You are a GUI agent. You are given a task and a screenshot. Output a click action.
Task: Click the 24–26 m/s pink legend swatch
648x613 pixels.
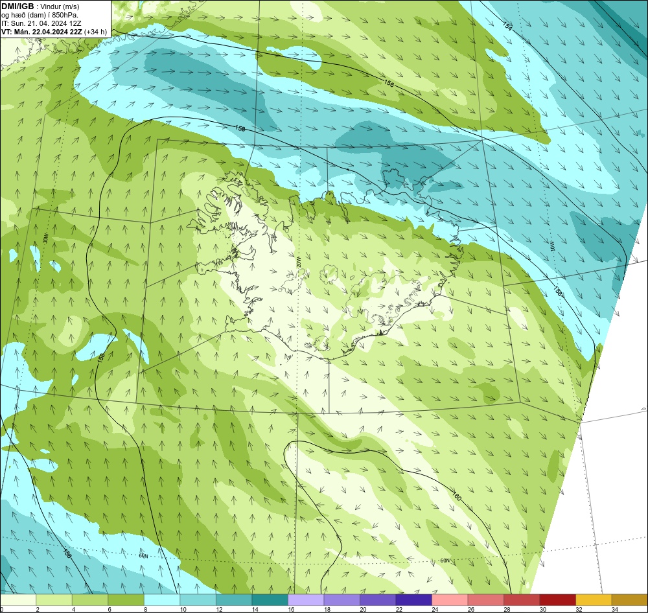point(450,600)
